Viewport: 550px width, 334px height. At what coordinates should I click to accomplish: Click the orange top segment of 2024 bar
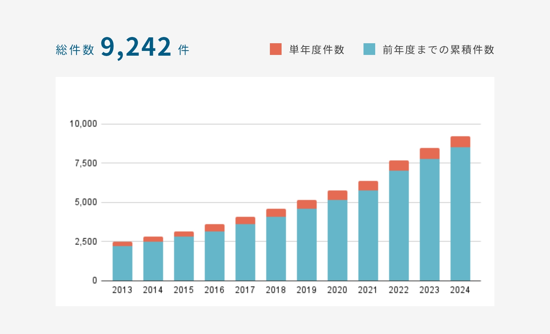(460, 142)
